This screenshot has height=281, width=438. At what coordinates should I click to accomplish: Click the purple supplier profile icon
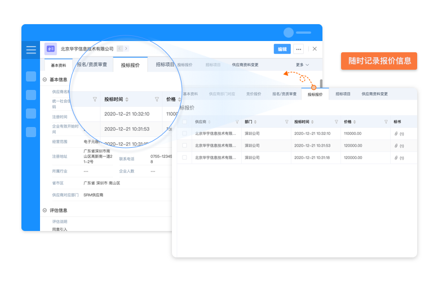(x=51, y=49)
